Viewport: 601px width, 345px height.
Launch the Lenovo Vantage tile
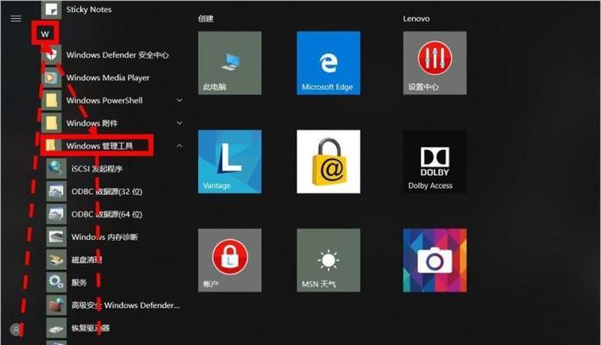tap(229, 162)
